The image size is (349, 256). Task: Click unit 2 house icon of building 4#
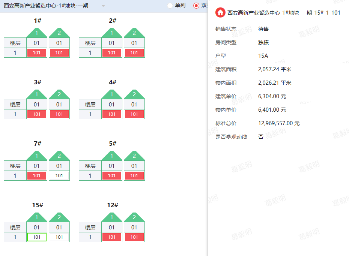(134, 94)
